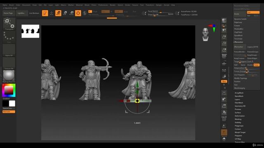Toggle Legacy (2018) option

pos(253,47)
